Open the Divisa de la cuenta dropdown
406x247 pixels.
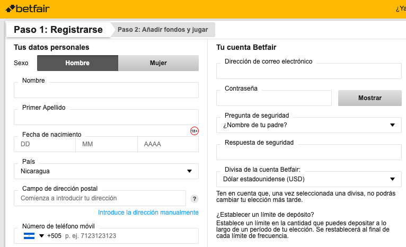(x=309, y=179)
